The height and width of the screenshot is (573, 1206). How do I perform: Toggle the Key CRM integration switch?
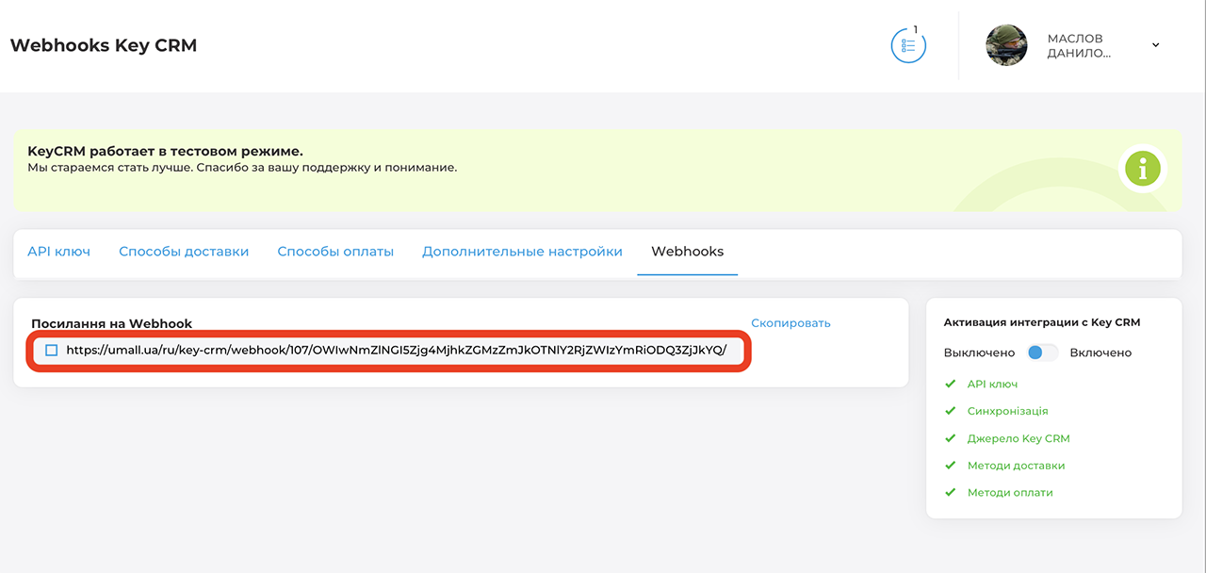[1042, 352]
